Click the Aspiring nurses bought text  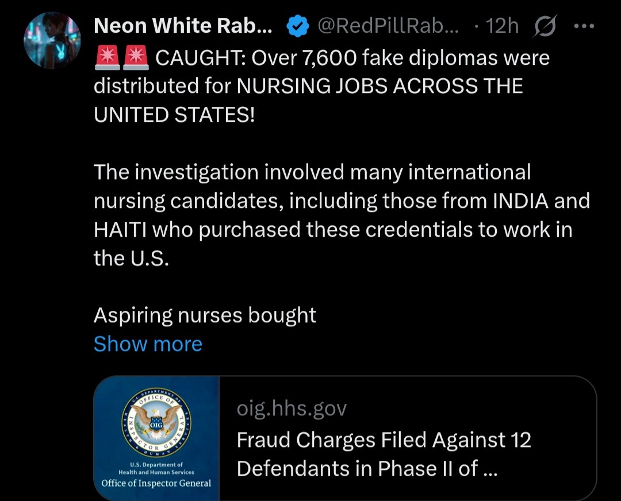point(205,315)
